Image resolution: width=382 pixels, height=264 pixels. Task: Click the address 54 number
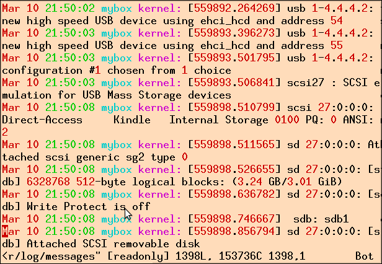(337, 21)
